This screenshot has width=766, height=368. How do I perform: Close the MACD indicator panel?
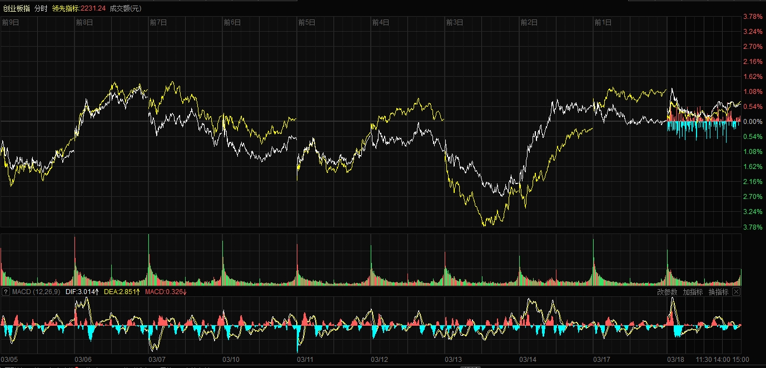pos(736,292)
